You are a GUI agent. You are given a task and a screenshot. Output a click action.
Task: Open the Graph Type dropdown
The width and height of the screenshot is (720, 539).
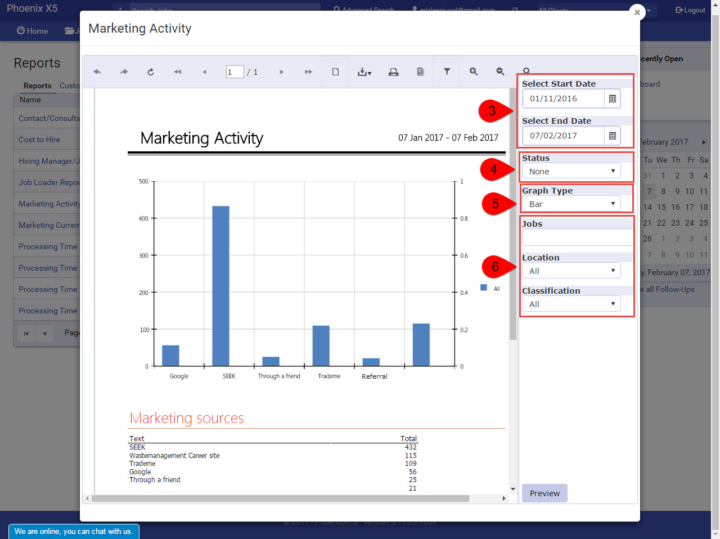coord(571,204)
